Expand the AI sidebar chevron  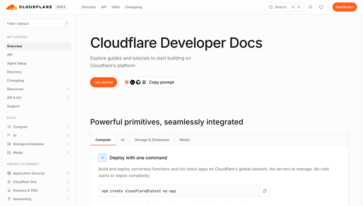pyautogui.click(x=68, y=135)
